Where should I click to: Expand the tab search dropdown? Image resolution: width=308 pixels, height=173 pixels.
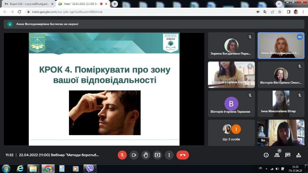279,4
